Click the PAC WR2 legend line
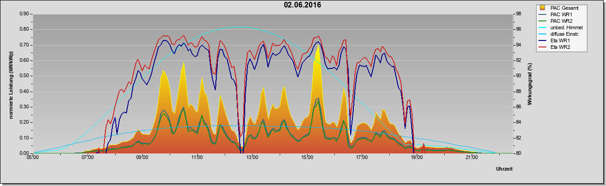The image size is (606, 186). point(543,21)
